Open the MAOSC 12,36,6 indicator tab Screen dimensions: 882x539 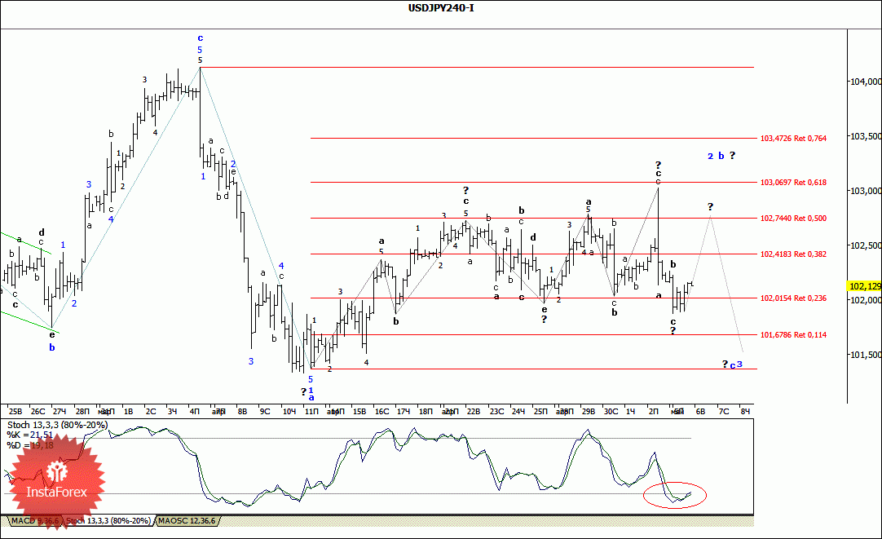tap(187, 521)
